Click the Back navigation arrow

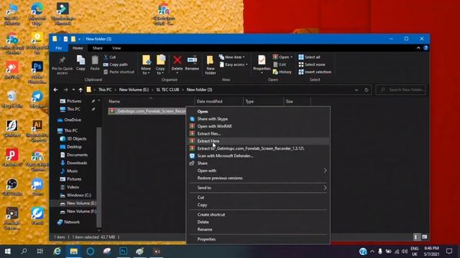[x=55, y=90]
